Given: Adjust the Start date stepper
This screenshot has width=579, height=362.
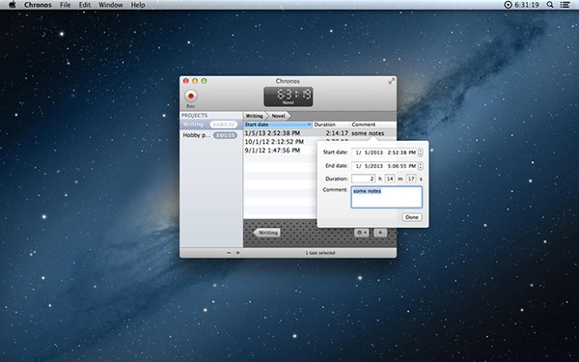Looking at the screenshot, I should 420,153.
